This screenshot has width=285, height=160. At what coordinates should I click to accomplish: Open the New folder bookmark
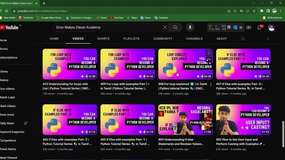coord(8,18)
